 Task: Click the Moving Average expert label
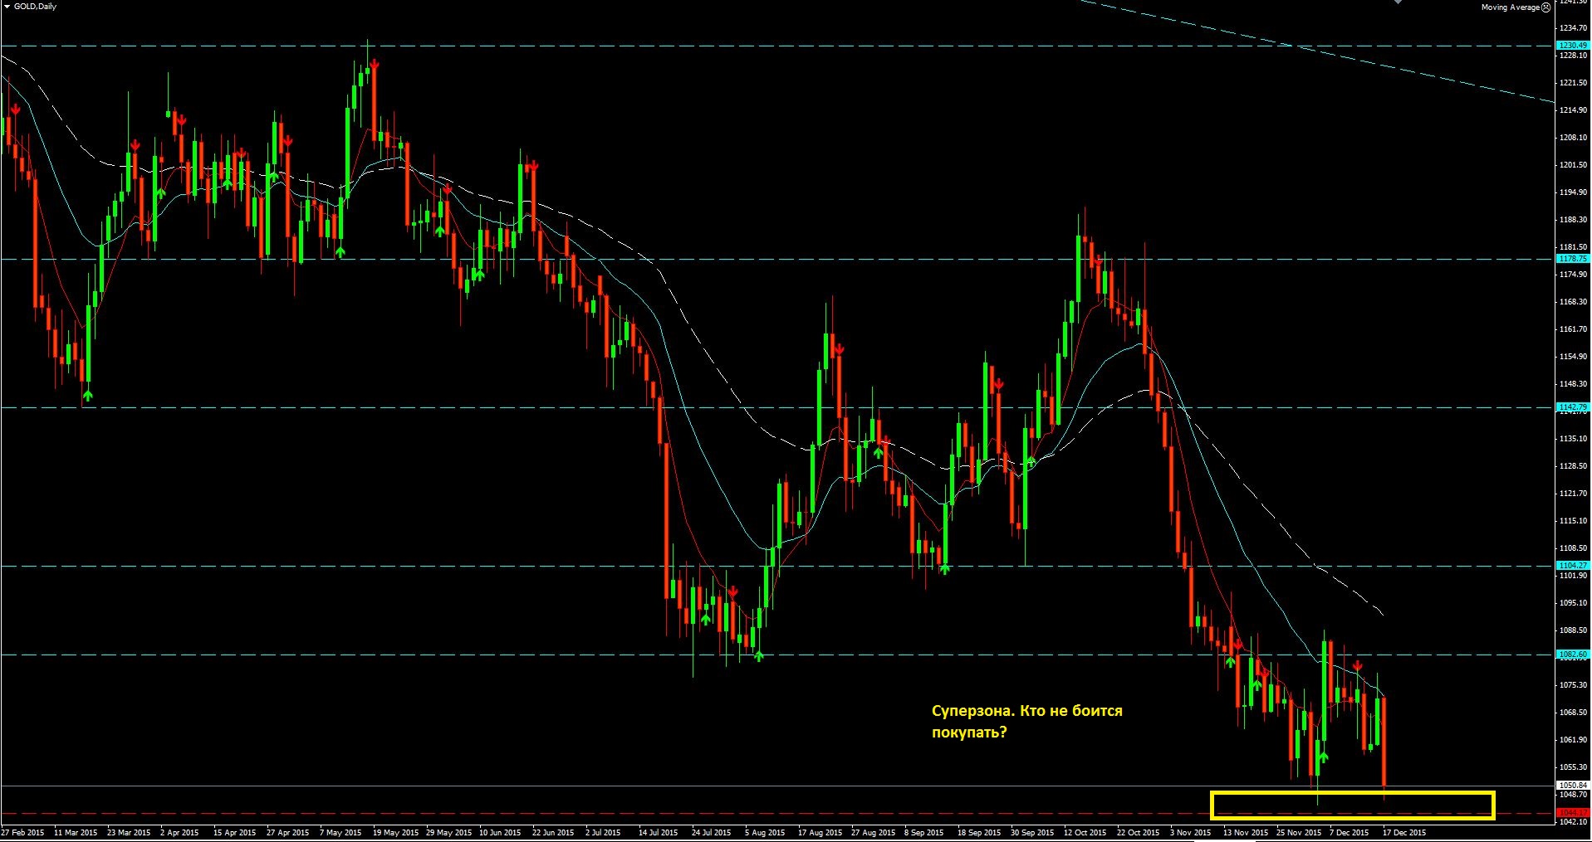point(1510,7)
